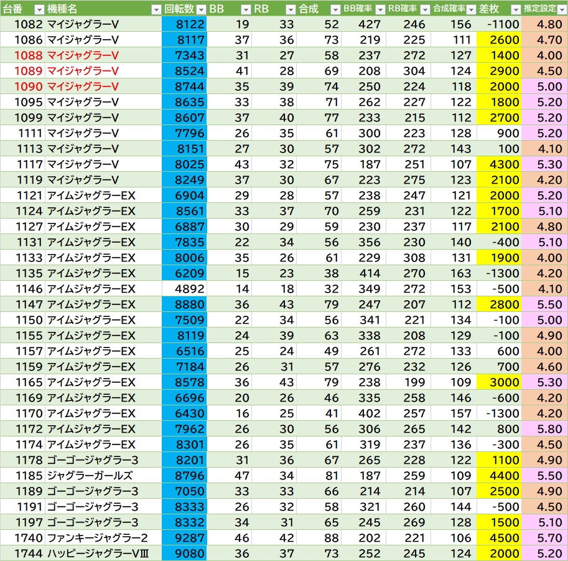568x561 pixels.
Task: Select the 差枚 cell showing -1100
Action: [x=499, y=24]
